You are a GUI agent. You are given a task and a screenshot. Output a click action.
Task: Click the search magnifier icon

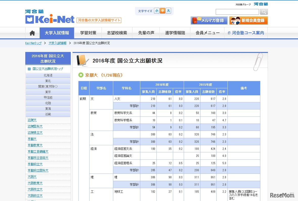263,12
